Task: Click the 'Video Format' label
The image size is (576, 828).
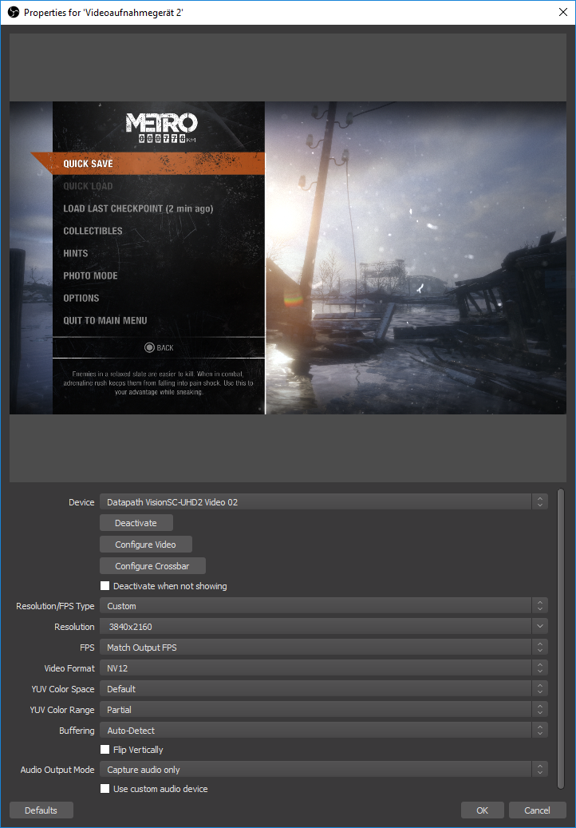Action: coord(69,668)
